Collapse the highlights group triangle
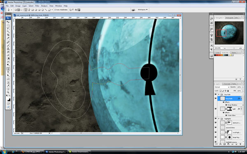 pyautogui.click(x=219, y=119)
